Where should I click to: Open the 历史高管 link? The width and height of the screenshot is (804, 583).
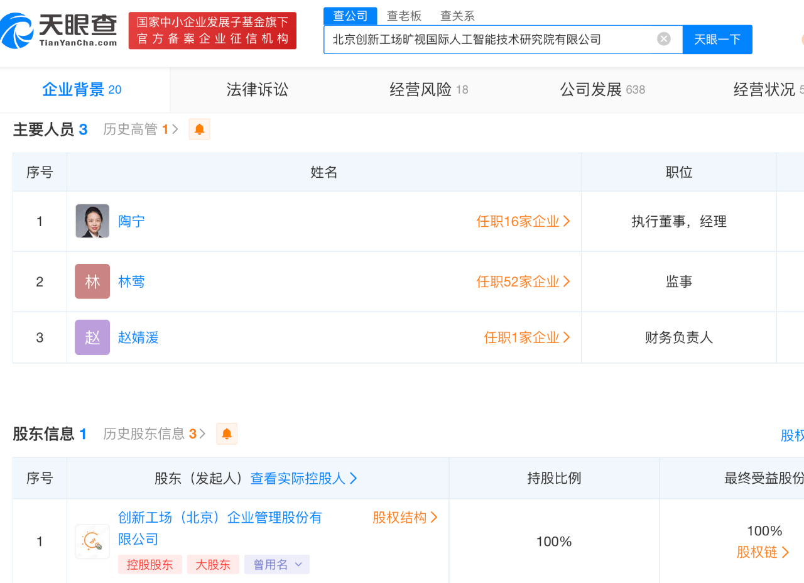click(x=141, y=129)
